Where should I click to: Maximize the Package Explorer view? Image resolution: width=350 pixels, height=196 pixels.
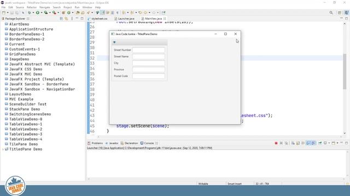pos(82,19)
